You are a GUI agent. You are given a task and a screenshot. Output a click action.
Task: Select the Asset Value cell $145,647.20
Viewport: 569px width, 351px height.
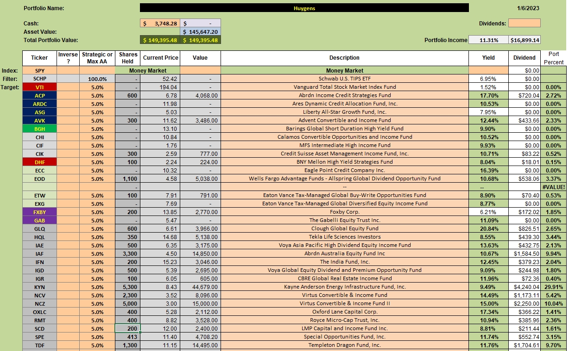coord(200,32)
